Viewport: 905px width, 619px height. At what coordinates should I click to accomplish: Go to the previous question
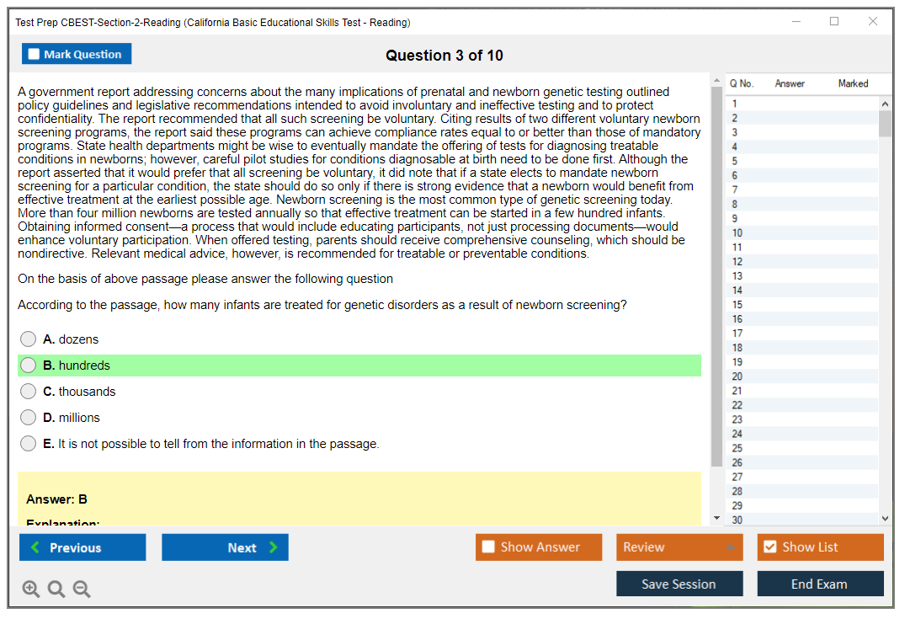pyautogui.click(x=83, y=547)
